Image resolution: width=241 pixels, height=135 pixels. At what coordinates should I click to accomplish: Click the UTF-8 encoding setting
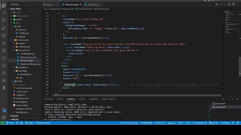point(180,123)
